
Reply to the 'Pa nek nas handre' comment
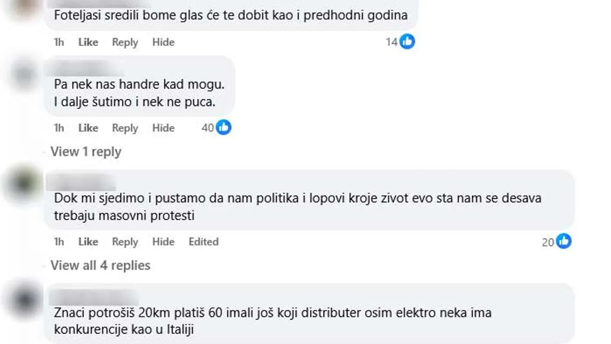tap(125, 128)
